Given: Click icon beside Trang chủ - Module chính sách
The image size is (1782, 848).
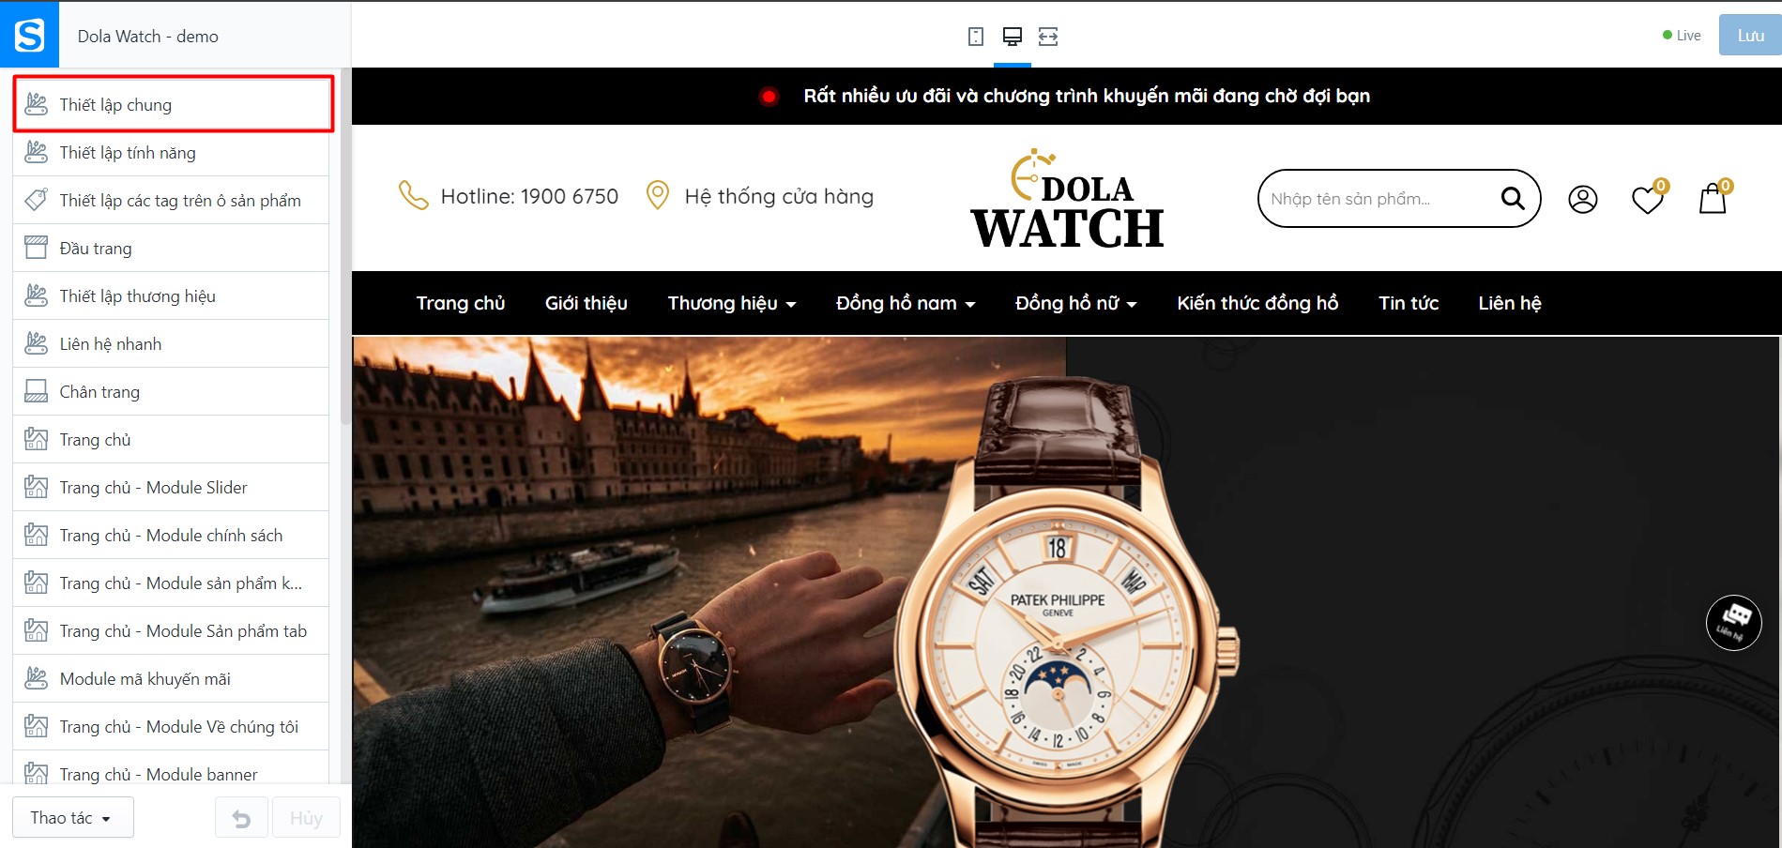Looking at the screenshot, I should pyautogui.click(x=36, y=535).
